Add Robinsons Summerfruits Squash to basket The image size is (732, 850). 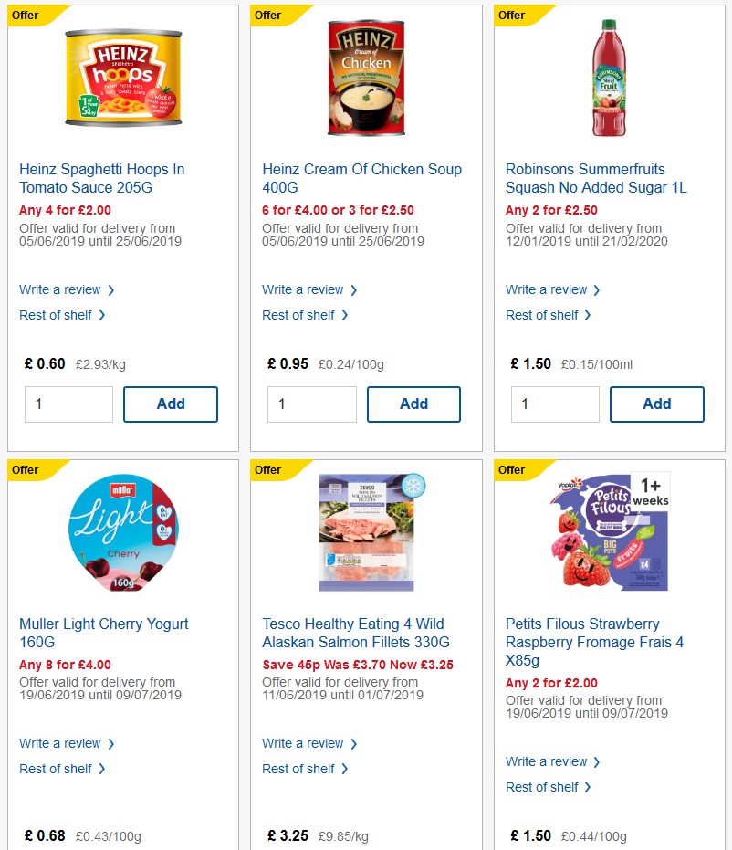point(656,404)
